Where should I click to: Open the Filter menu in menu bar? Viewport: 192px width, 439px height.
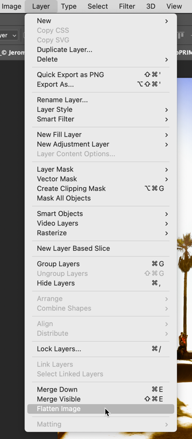(127, 6)
